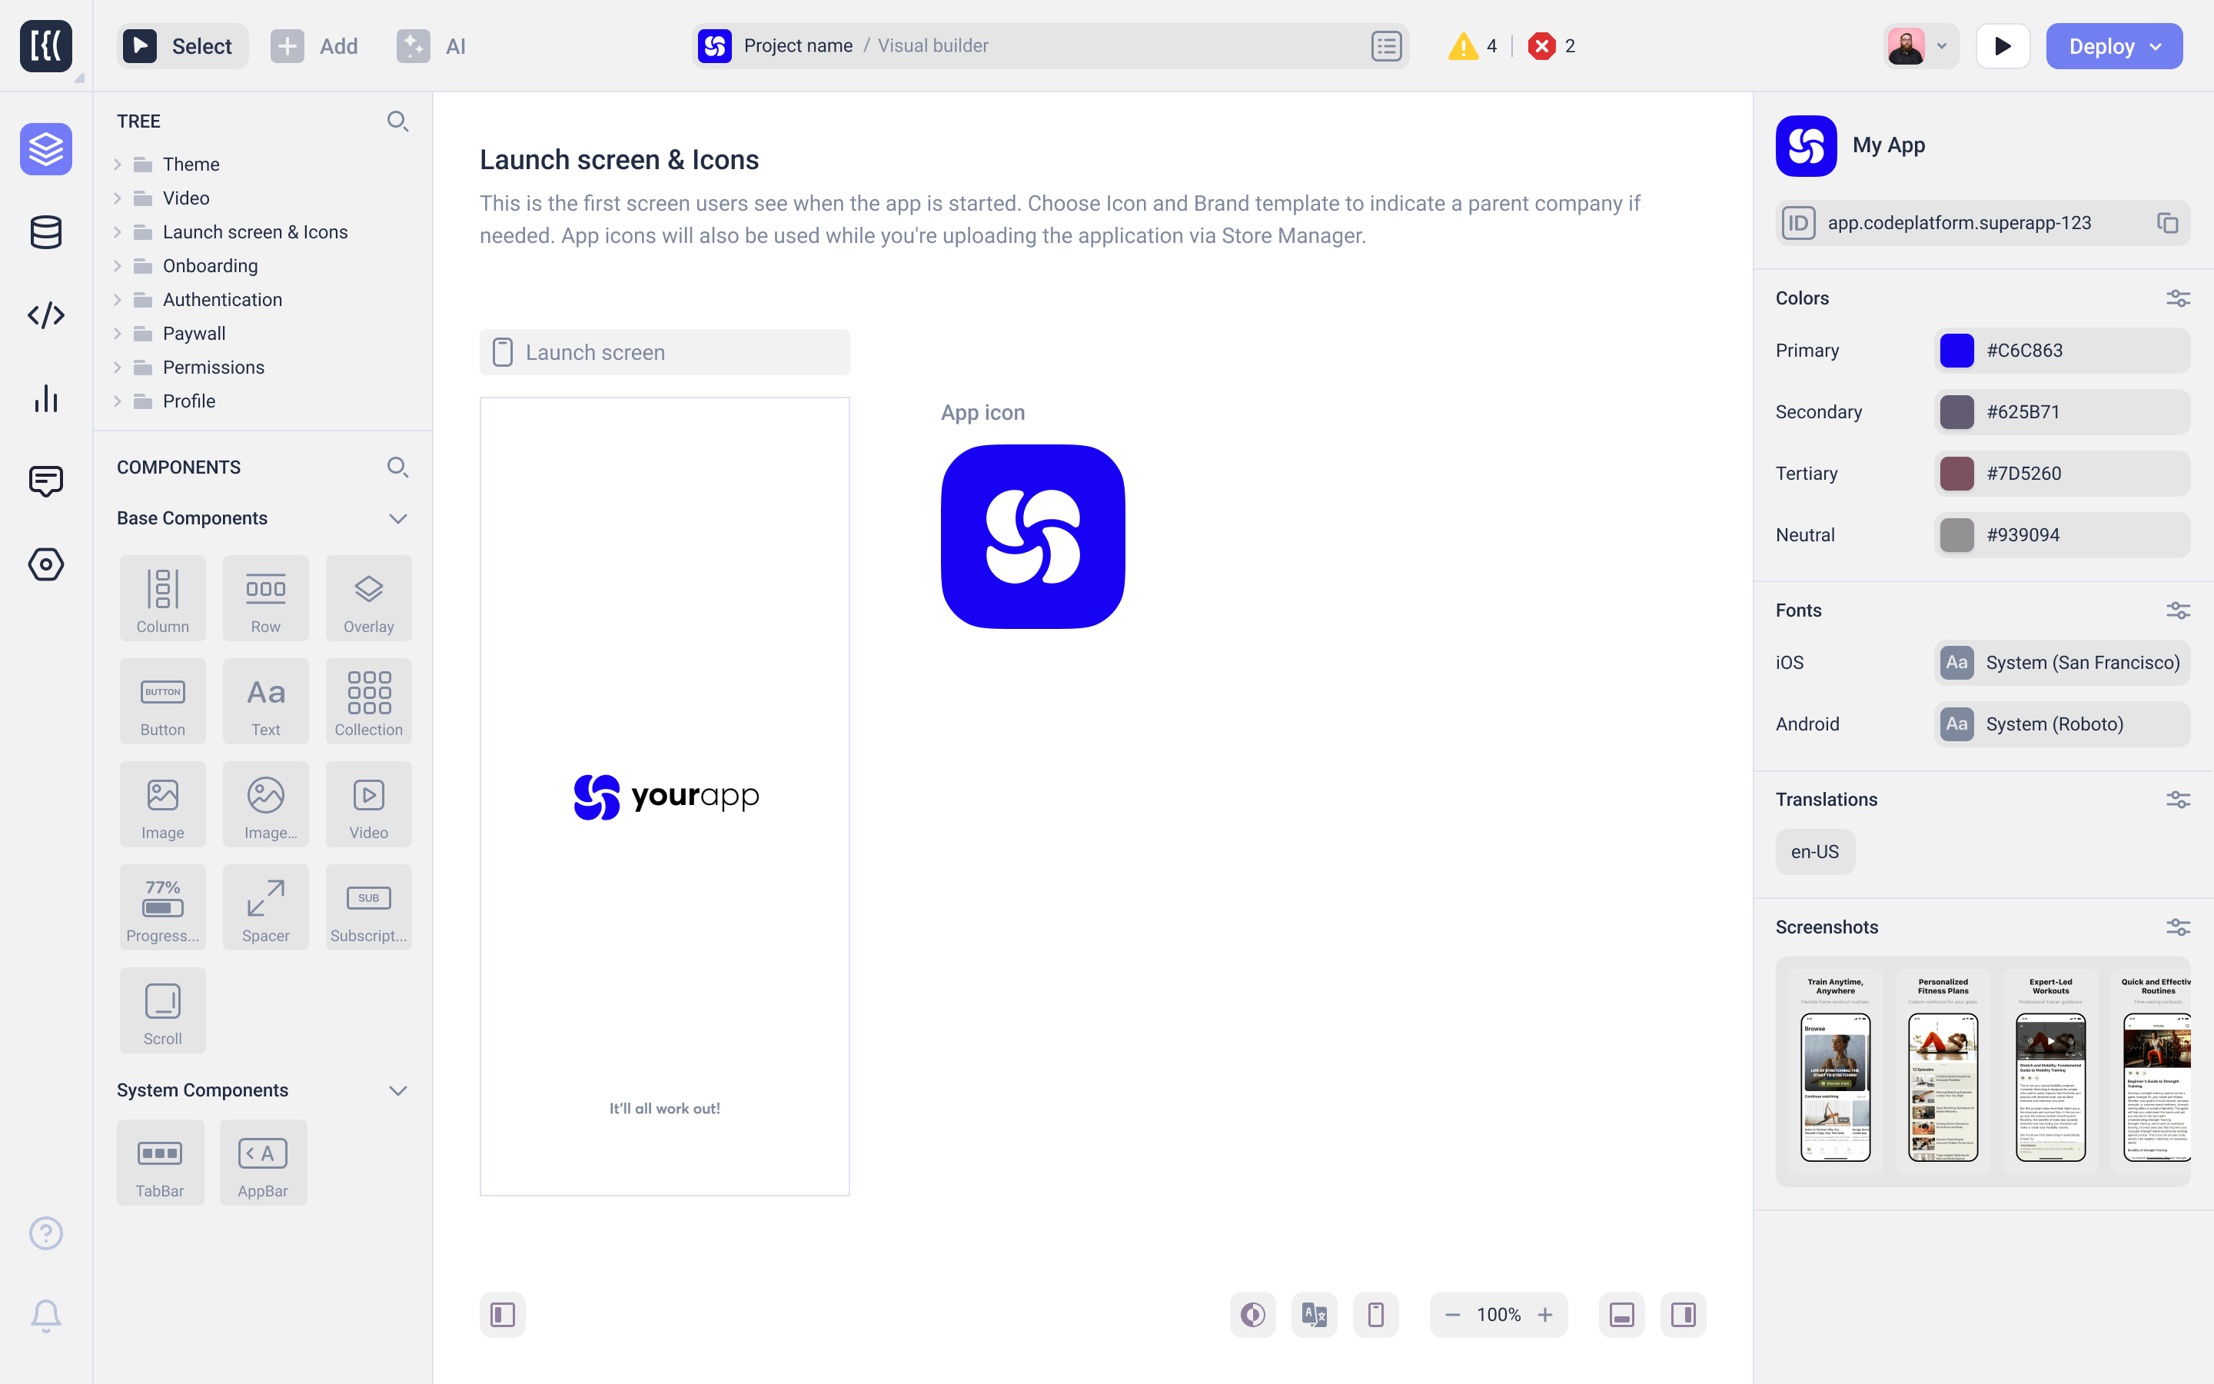The image size is (2214, 1384).
Task: Select the Analytics panel icon
Action: (x=46, y=397)
